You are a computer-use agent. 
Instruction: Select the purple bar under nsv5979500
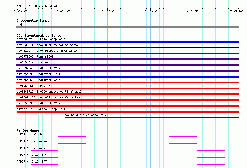(x=128, y=59)
